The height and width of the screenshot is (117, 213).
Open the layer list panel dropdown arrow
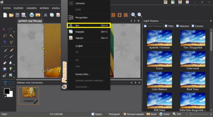coord(132,83)
